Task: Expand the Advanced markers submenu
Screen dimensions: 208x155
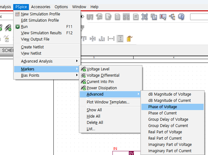Action: [x=110, y=94]
